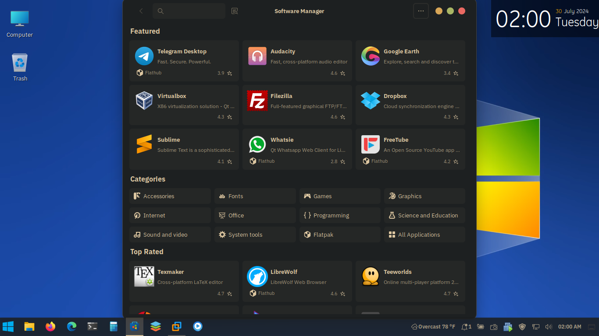The width and height of the screenshot is (599, 336).
Task: Open the three-dots menu button
Action: (x=421, y=11)
